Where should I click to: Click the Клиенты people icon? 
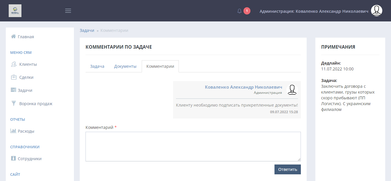(x=14, y=64)
